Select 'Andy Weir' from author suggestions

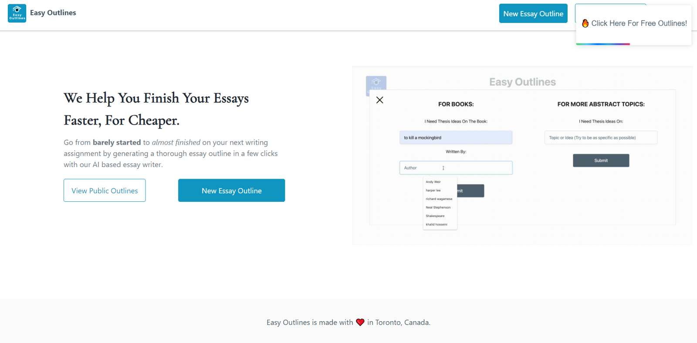[x=433, y=182]
